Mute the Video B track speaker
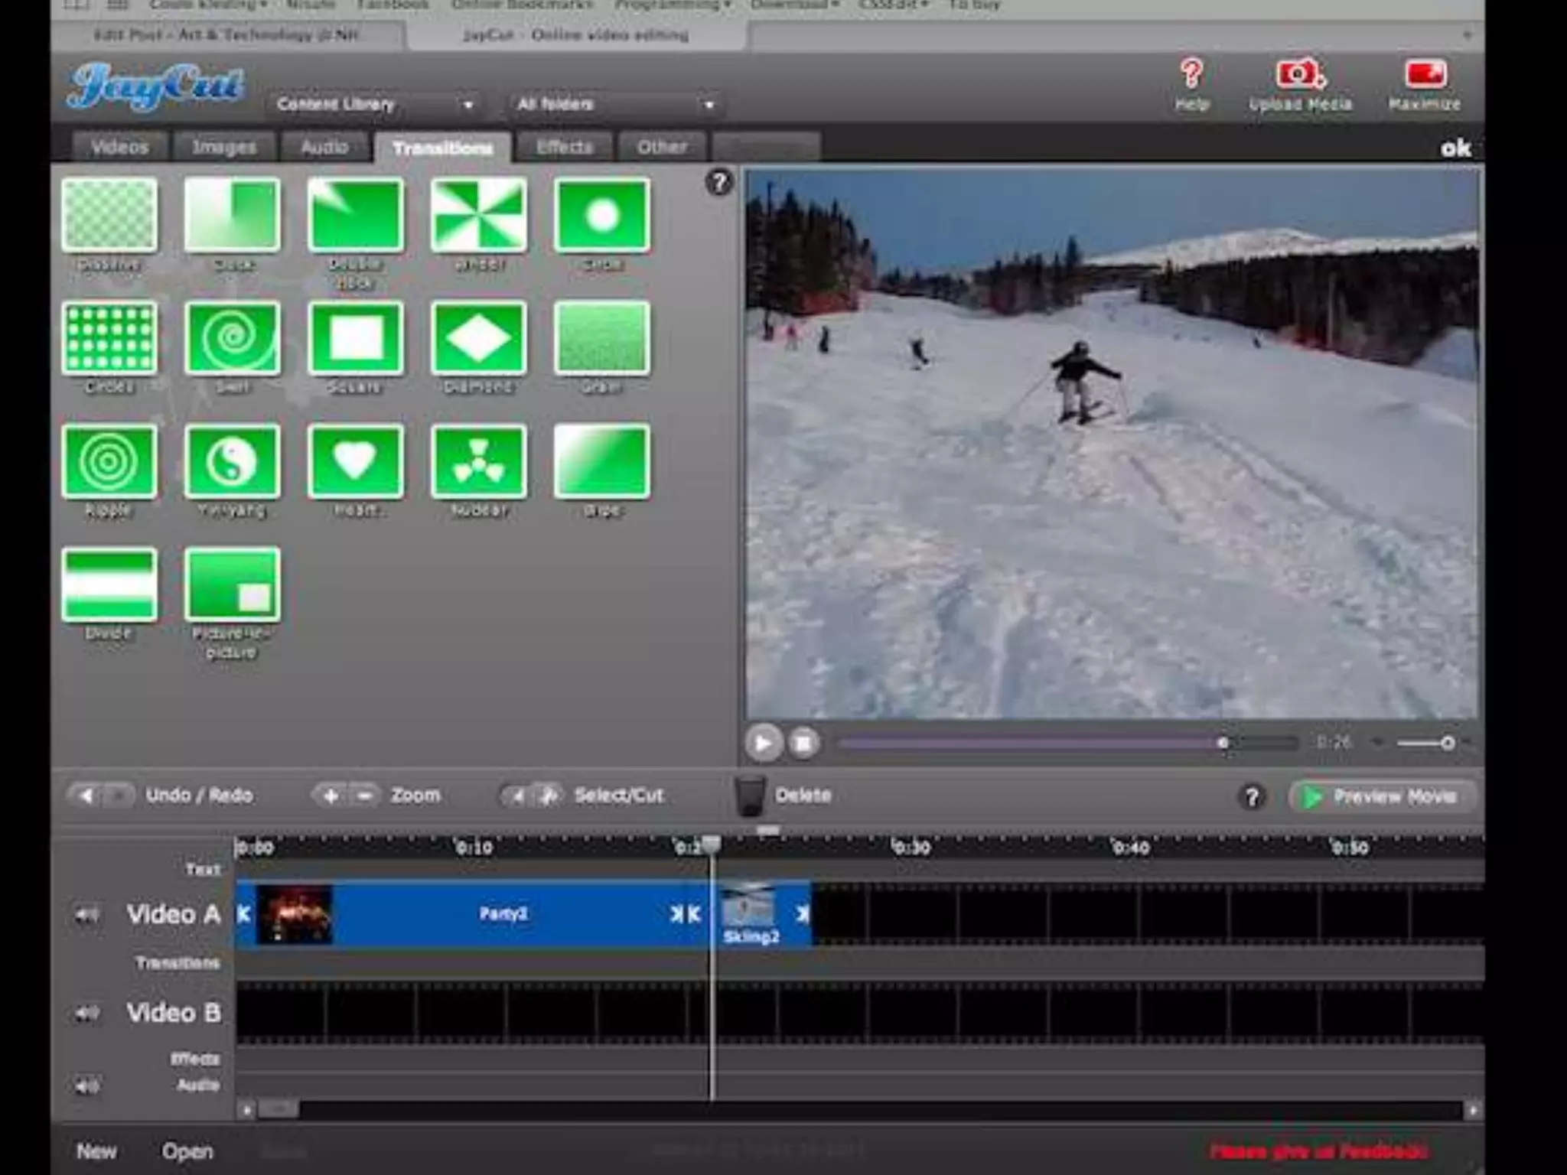1567x1175 pixels. [x=86, y=1014]
